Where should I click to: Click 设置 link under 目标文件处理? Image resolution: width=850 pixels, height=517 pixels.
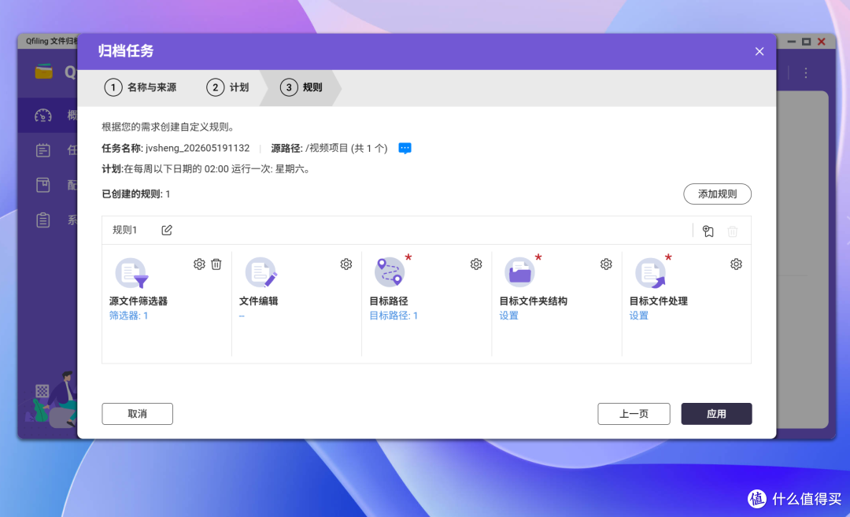click(x=639, y=316)
